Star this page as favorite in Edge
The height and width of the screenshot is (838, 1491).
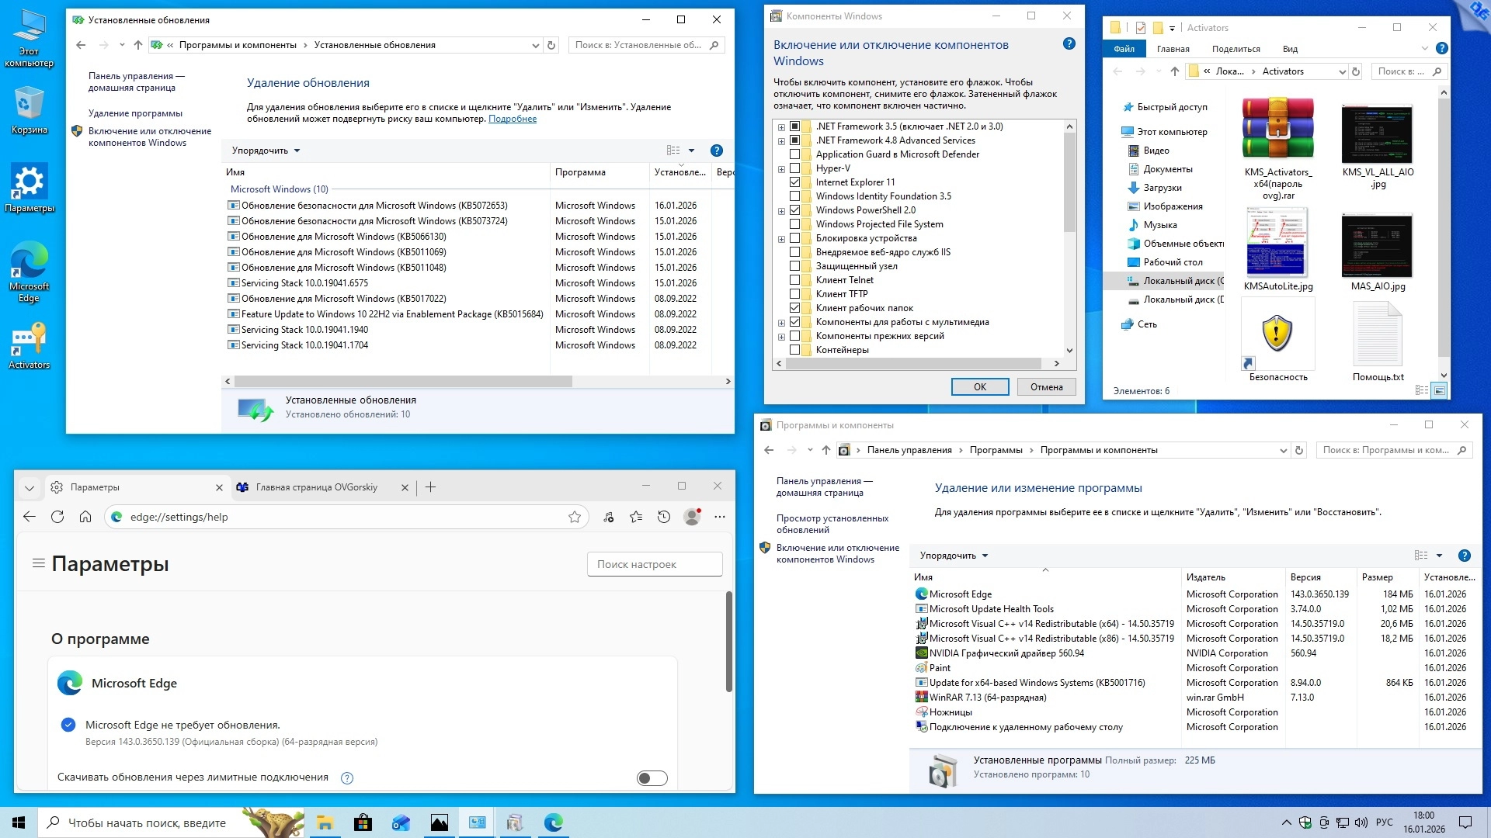(575, 517)
